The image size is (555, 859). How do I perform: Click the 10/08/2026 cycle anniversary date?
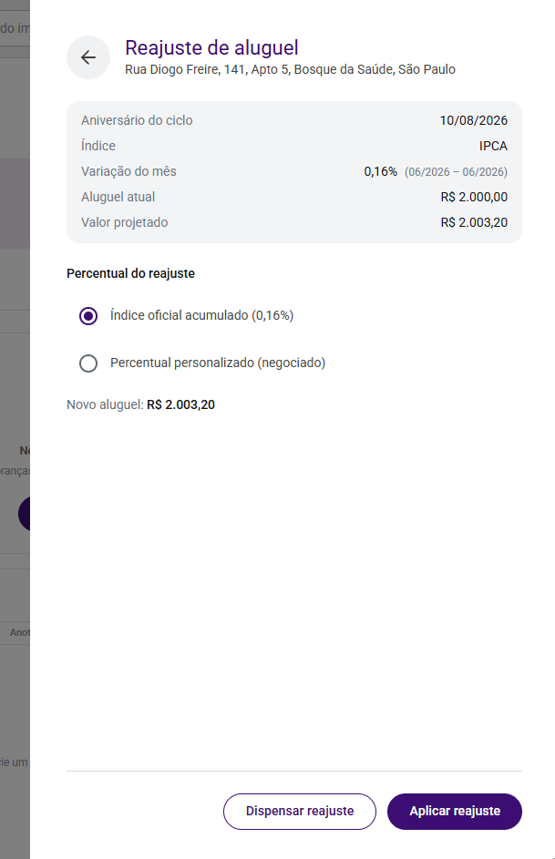[x=473, y=120]
